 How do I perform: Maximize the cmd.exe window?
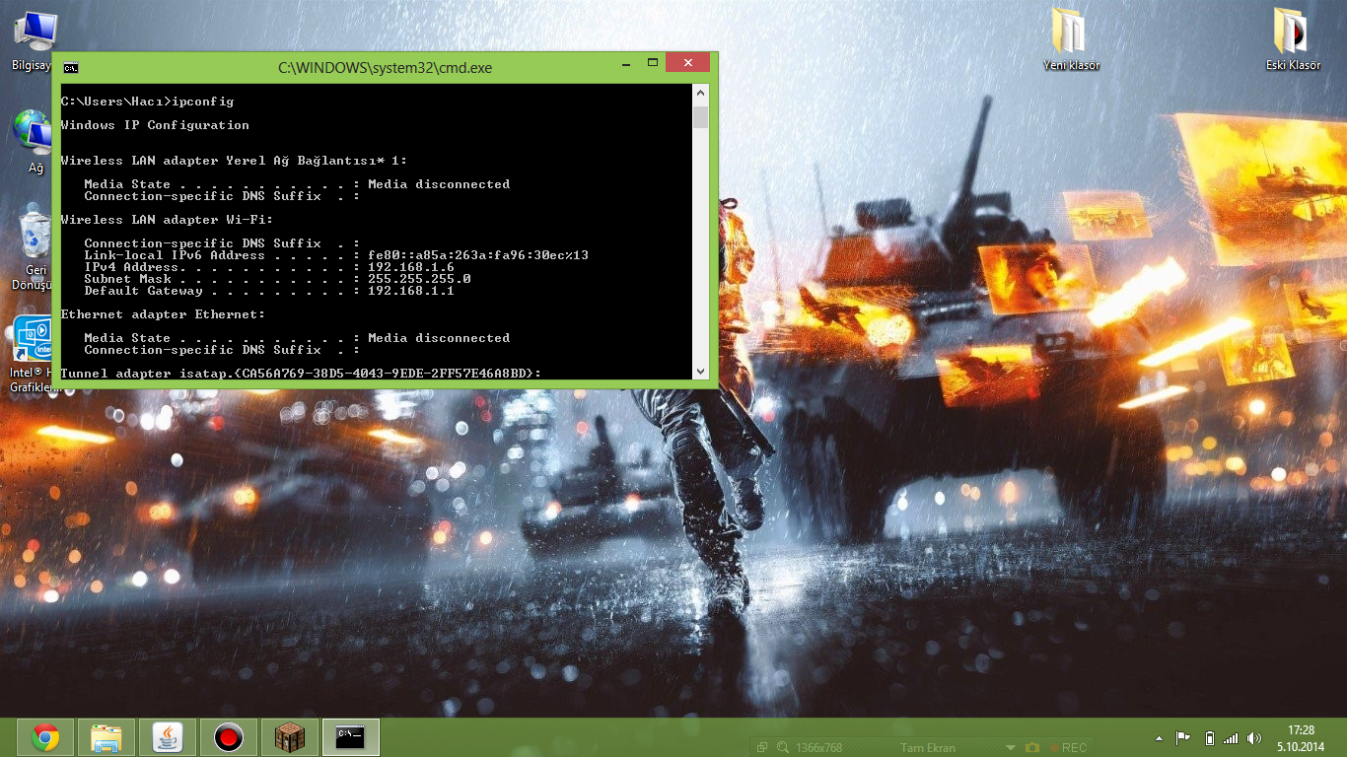653,64
